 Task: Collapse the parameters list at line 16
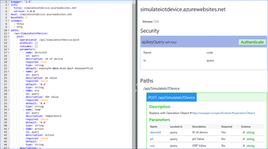click(9, 49)
